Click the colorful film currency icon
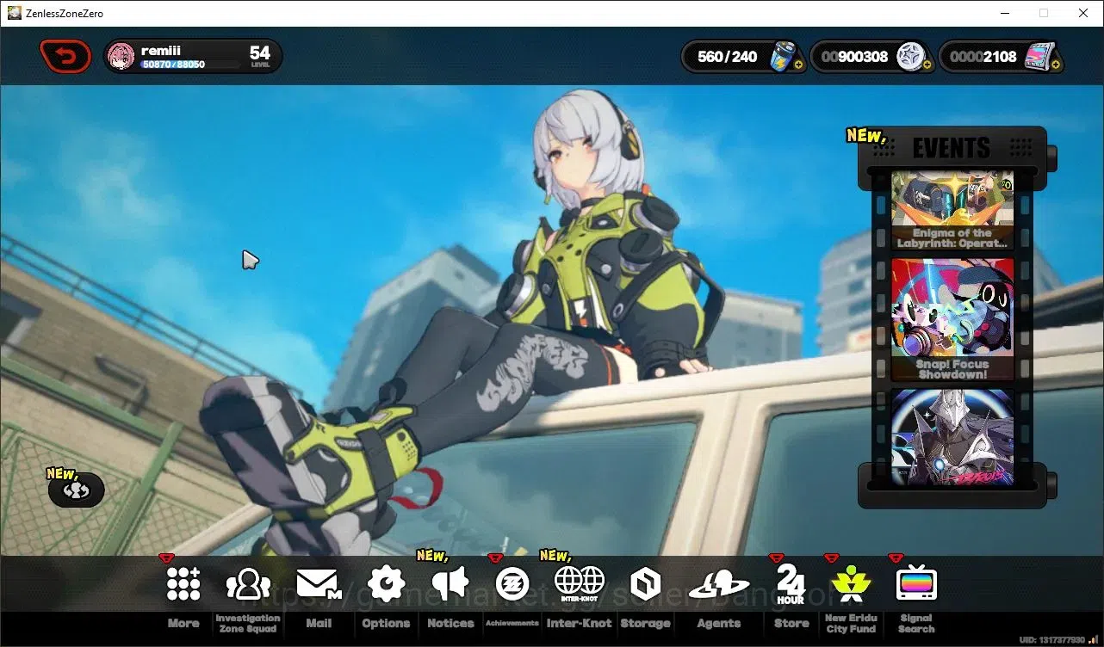 click(x=1039, y=56)
